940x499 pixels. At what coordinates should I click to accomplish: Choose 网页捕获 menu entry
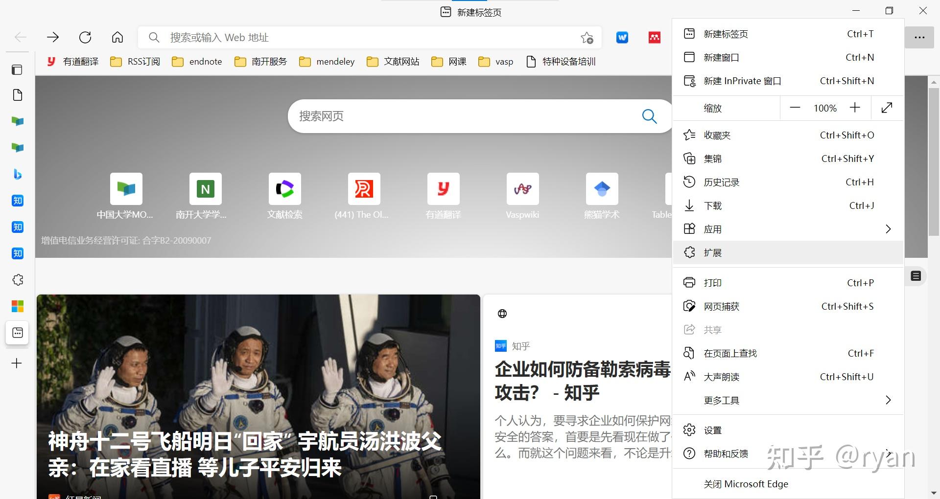click(788, 306)
